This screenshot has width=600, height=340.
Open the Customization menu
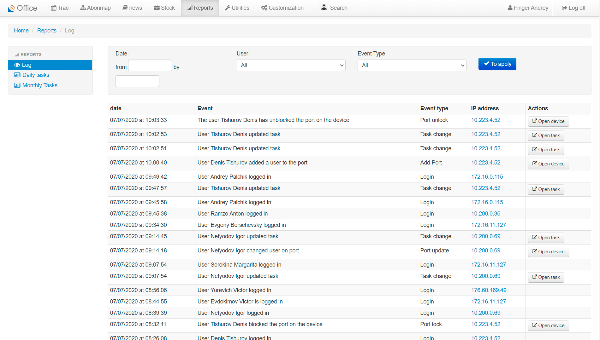(282, 8)
